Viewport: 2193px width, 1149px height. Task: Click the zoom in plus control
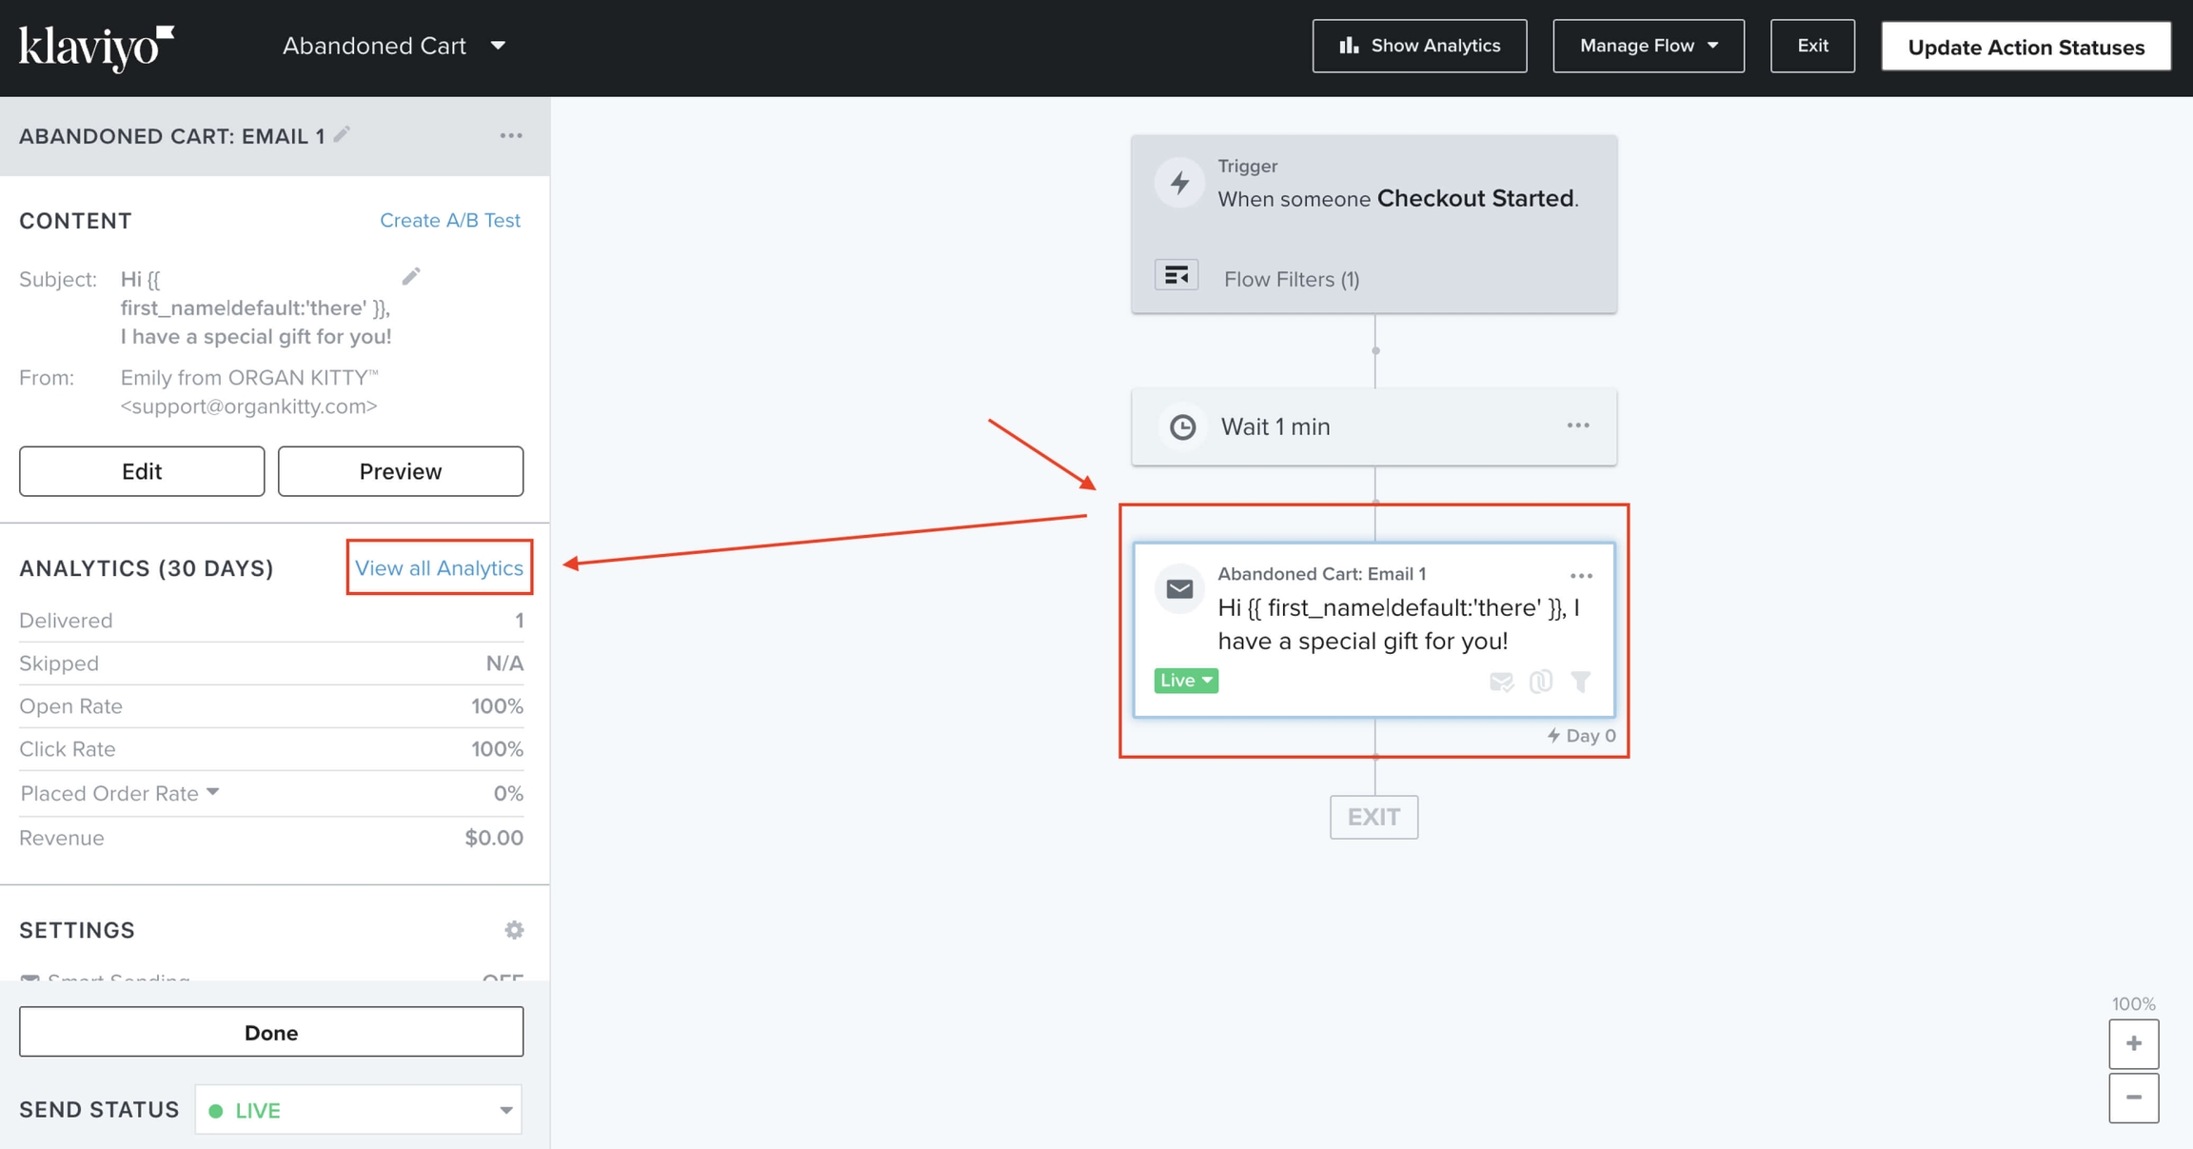(2134, 1043)
